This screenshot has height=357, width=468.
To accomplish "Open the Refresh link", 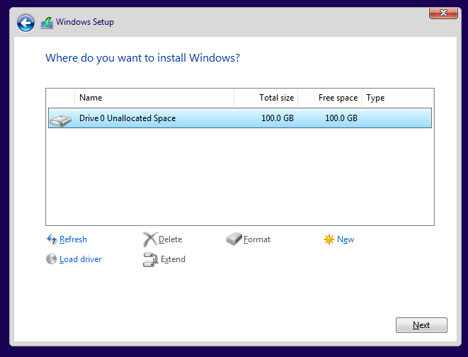I will pos(73,239).
